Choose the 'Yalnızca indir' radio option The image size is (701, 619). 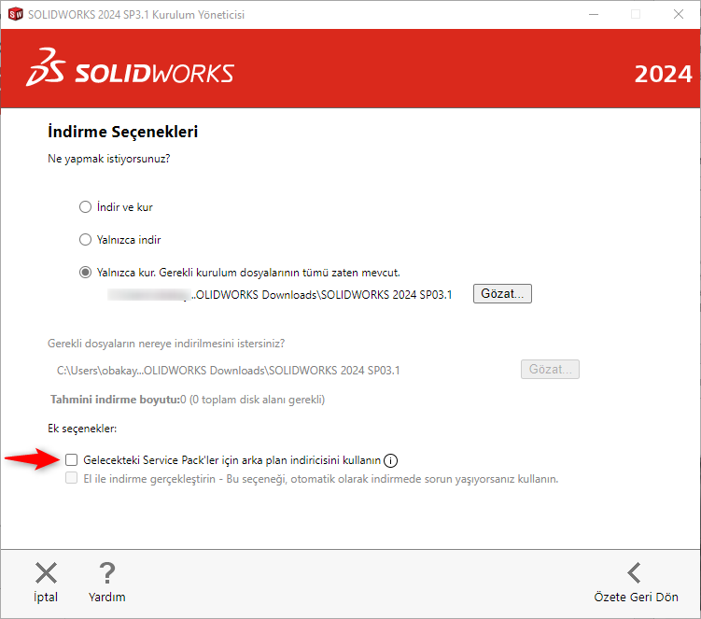(85, 240)
